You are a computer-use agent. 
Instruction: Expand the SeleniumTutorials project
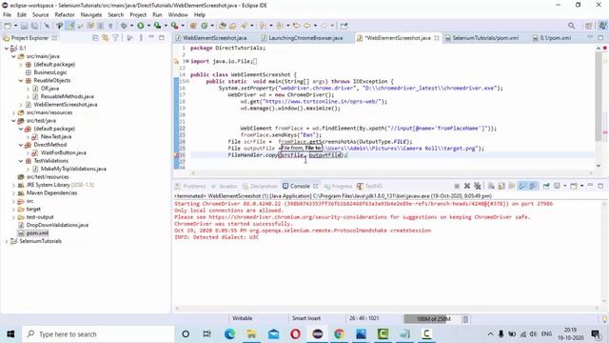[7, 241]
